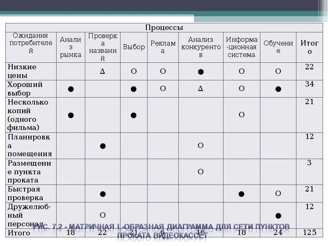This screenshot has height=246, width=328.
Task: Select the "Выбор" column header
Action: click(134, 47)
